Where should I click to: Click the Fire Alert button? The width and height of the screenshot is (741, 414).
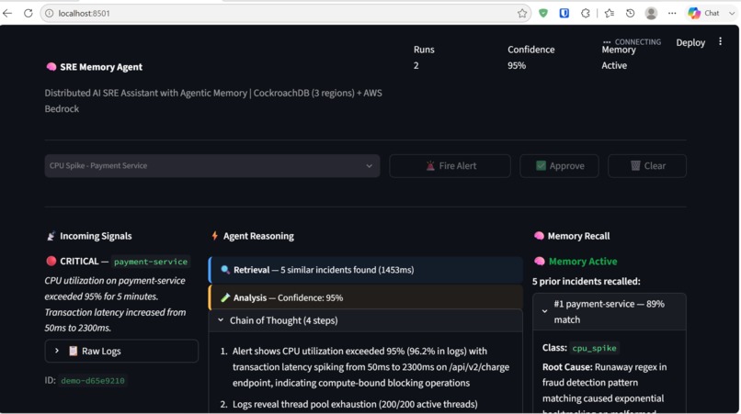[450, 166]
